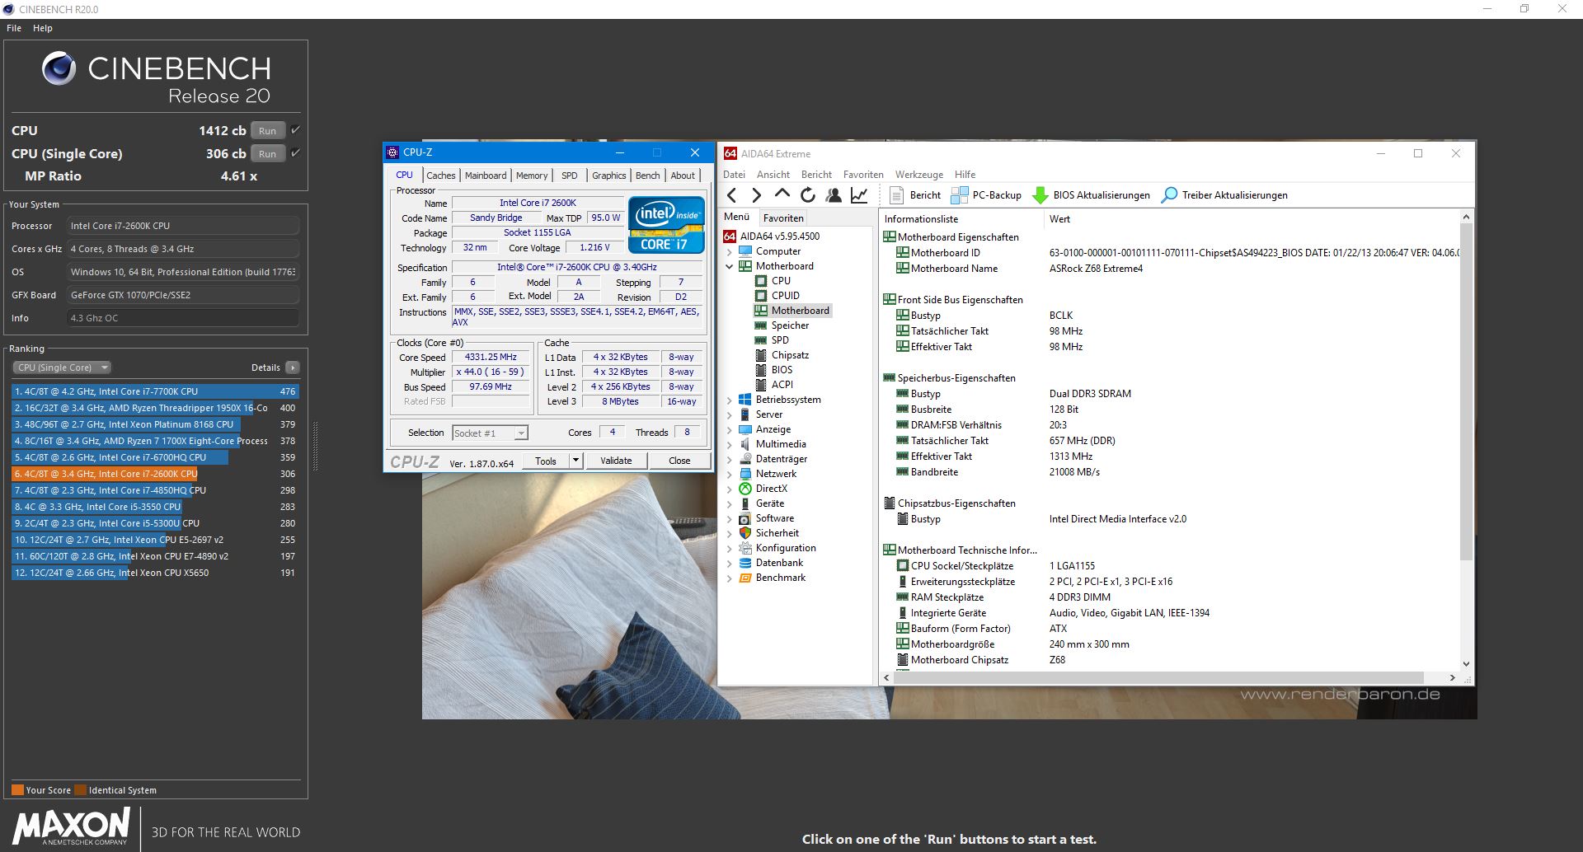Start the CPU benchmark with the Run button
Viewport: 1583px width, 852px height.
(266, 129)
